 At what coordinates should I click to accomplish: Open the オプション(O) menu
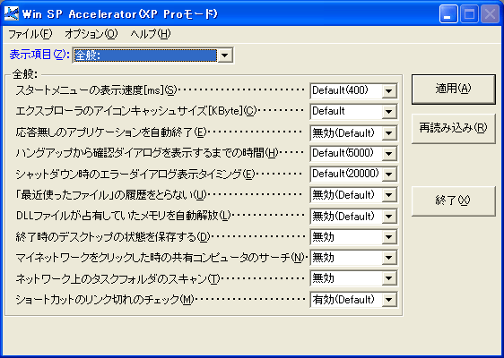pos(91,34)
